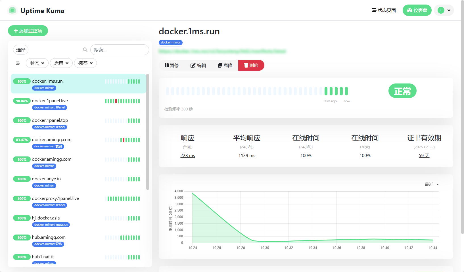The image size is (464, 272).
Task: Click the 检测频率 300 秒 text
Action: click(x=179, y=109)
